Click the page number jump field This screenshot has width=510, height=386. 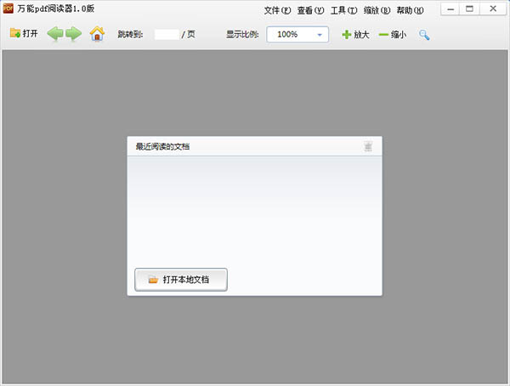(x=167, y=35)
